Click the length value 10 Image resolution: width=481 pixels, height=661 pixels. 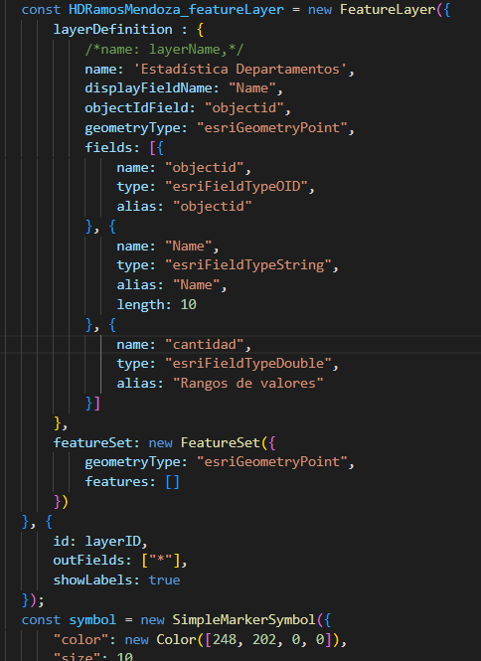pyautogui.click(x=189, y=305)
